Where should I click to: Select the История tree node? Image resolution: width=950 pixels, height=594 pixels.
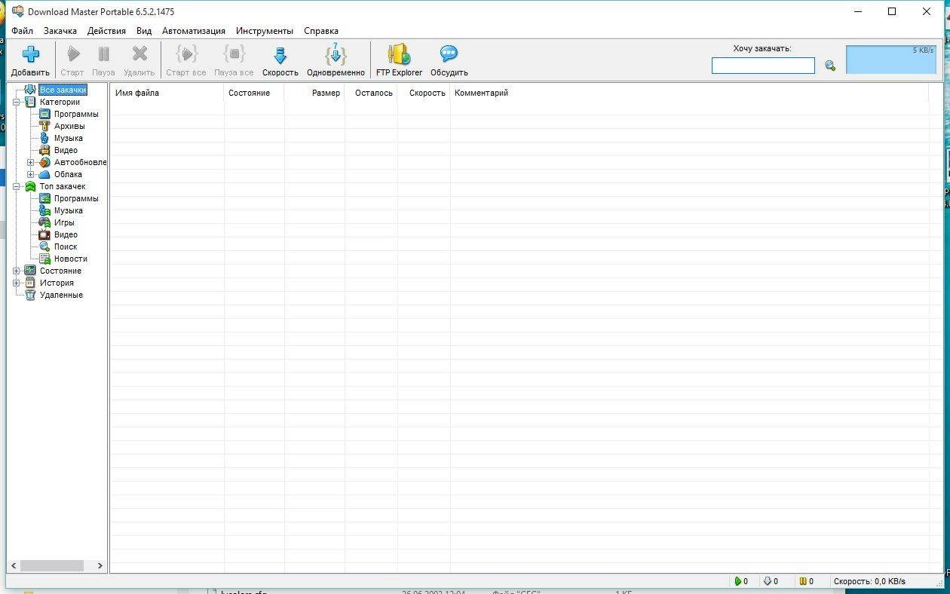tap(57, 283)
